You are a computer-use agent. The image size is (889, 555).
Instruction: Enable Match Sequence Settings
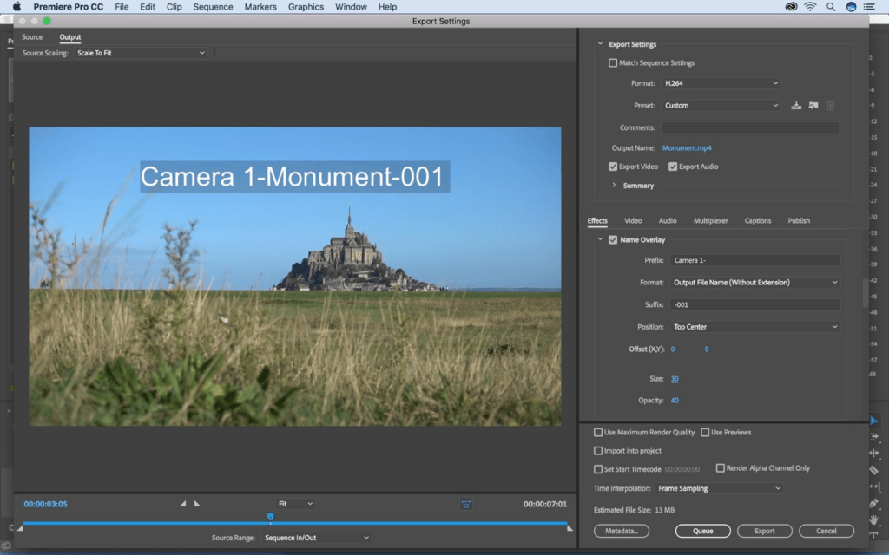coord(613,62)
